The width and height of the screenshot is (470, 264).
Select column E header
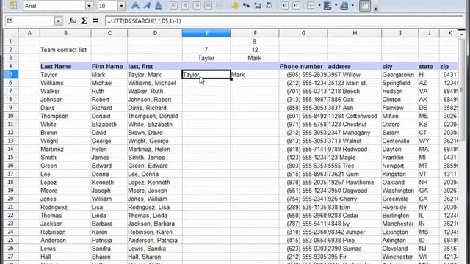click(x=206, y=33)
